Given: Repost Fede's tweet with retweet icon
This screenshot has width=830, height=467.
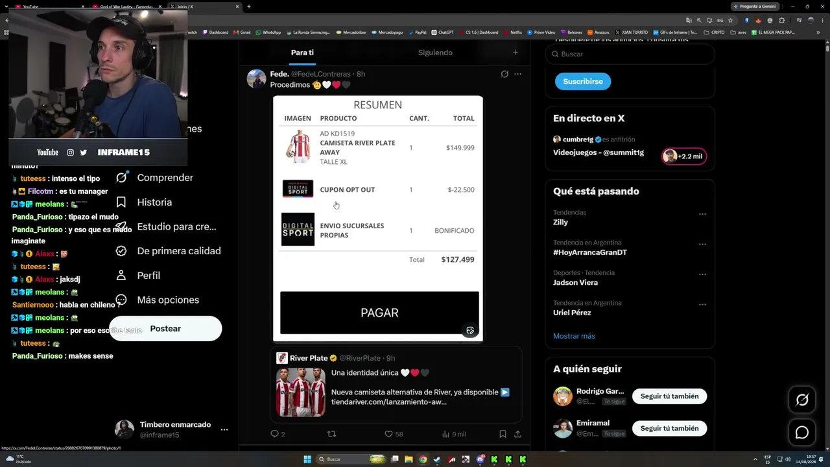Looking at the screenshot, I should (x=331, y=434).
